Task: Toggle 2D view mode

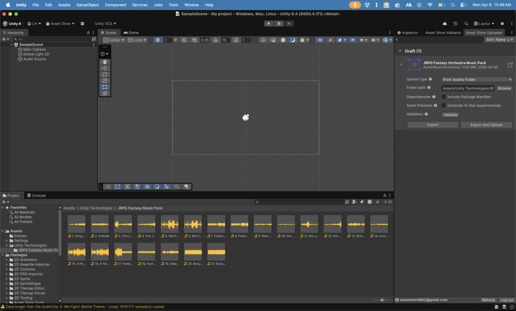Action: pos(320,40)
